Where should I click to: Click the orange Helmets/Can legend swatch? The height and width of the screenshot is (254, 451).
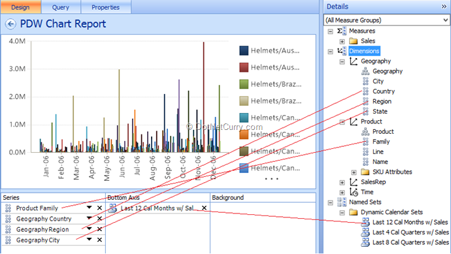coord(244,135)
